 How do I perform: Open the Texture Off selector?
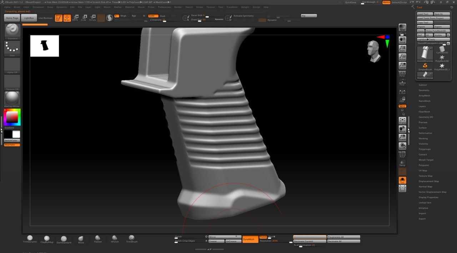point(12,83)
